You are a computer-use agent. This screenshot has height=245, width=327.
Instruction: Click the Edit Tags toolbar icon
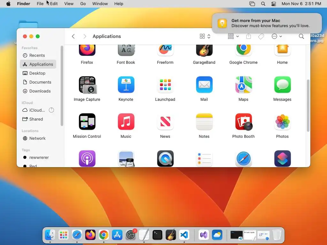(x=261, y=36)
